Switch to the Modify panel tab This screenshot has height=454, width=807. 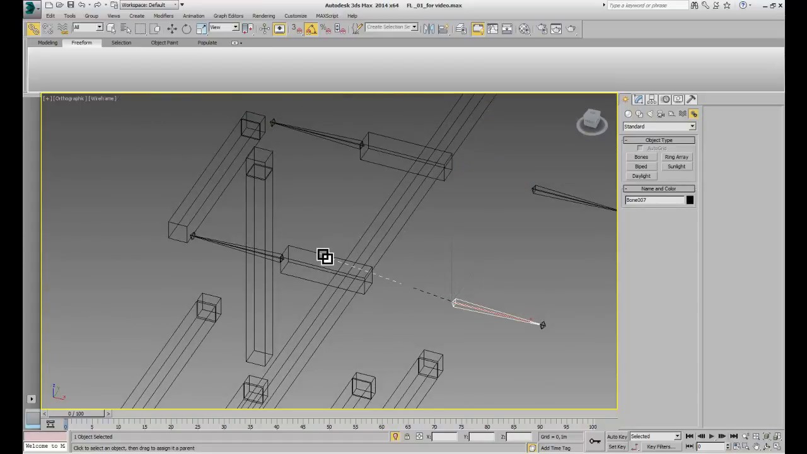(x=639, y=99)
